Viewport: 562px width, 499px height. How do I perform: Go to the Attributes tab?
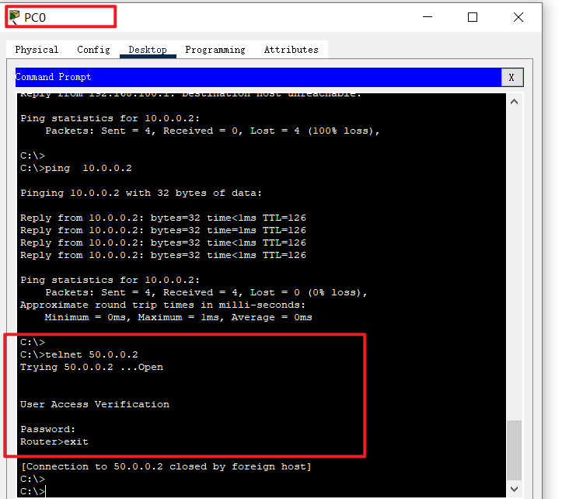pyautogui.click(x=291, y=50)
